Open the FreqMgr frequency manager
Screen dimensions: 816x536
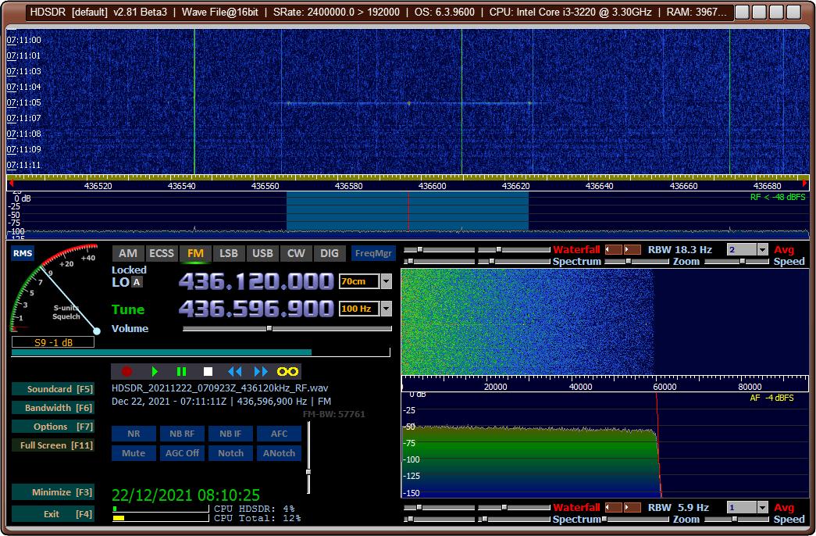373,254
